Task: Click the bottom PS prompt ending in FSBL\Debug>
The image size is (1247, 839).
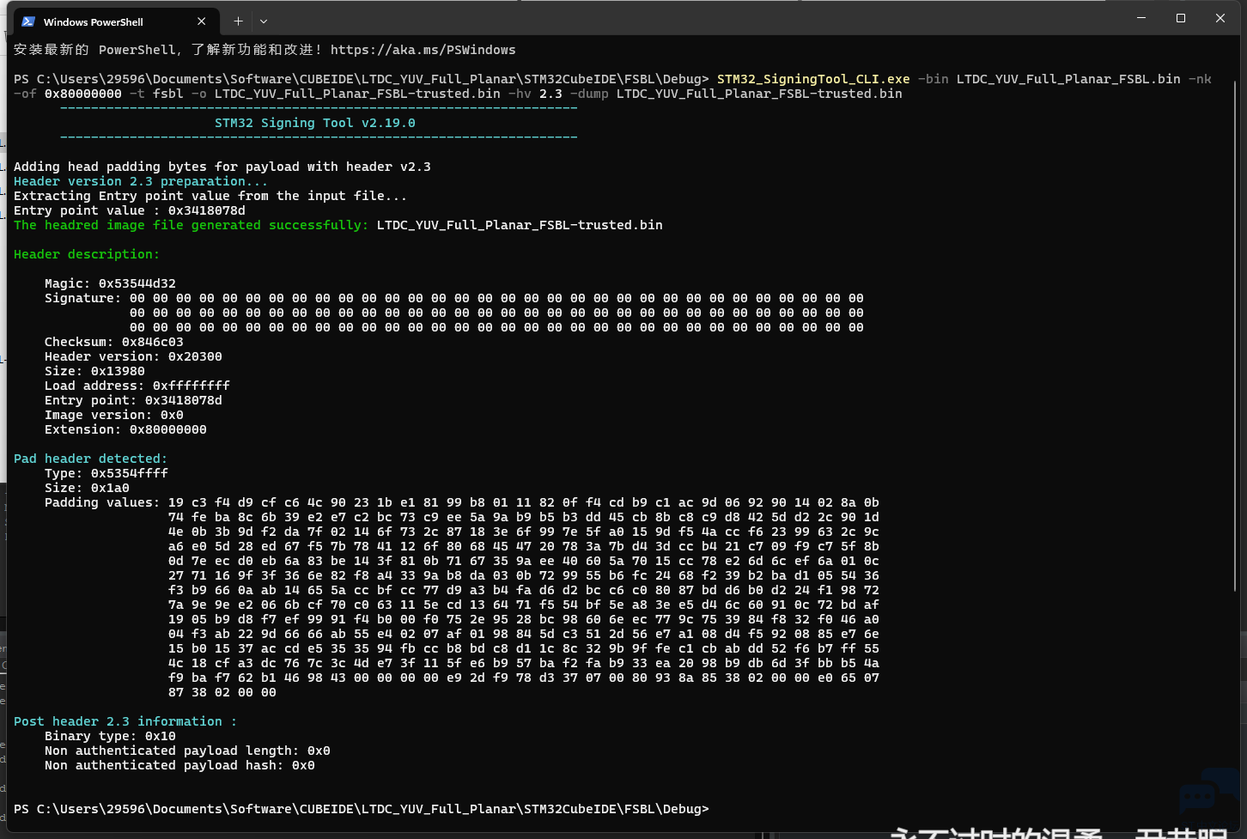Action: click(x=362, y=809)
